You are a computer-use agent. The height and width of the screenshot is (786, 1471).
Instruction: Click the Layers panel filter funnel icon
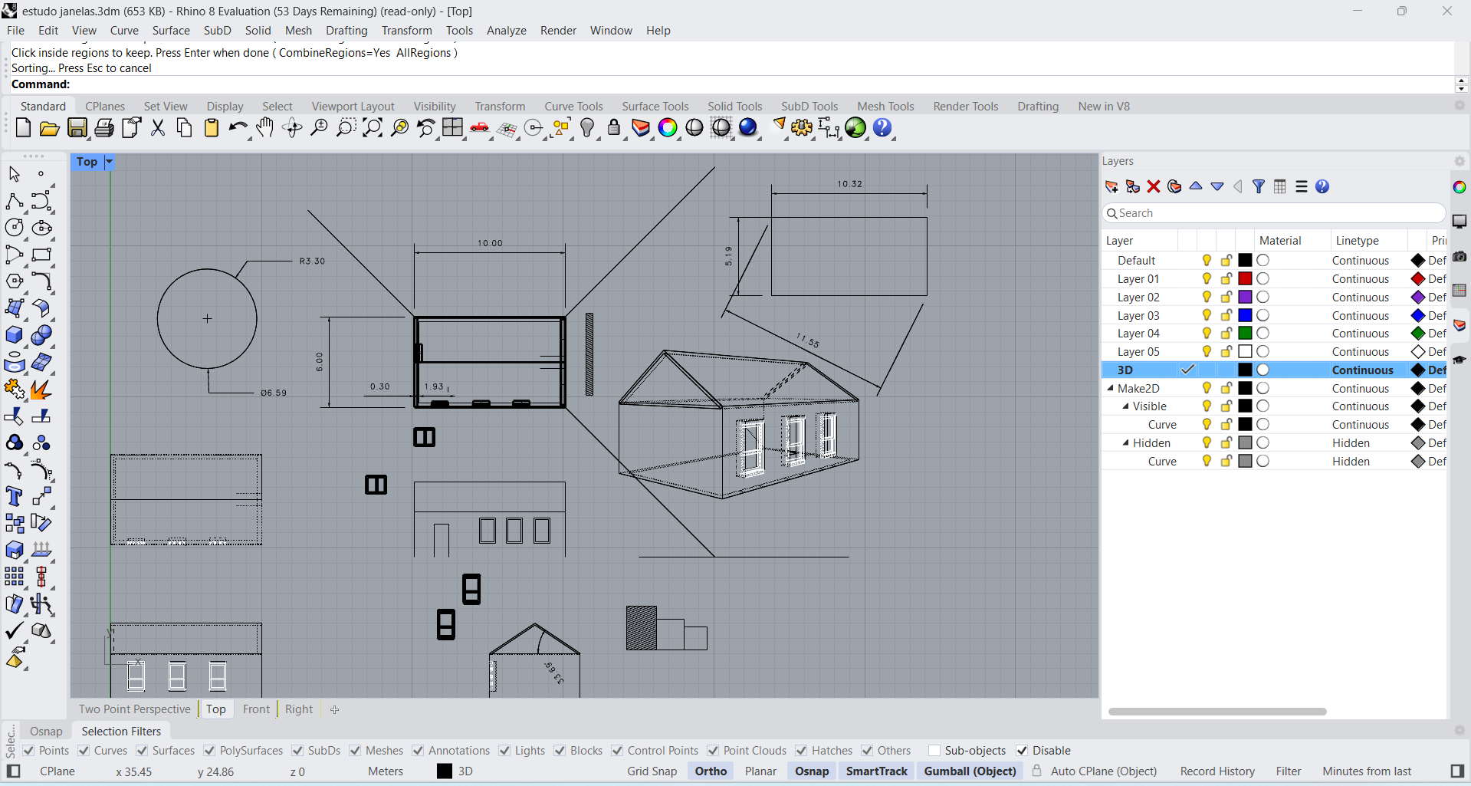click(x=1259, y=186)
